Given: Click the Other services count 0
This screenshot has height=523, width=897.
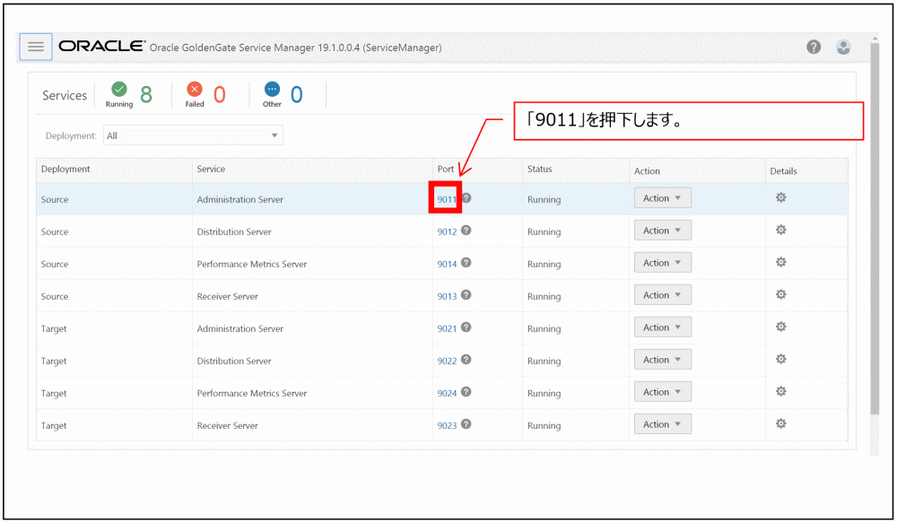Looking at the screenshot, I should 296,94.
